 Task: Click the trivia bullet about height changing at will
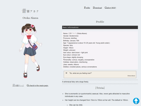pos(97,100)
